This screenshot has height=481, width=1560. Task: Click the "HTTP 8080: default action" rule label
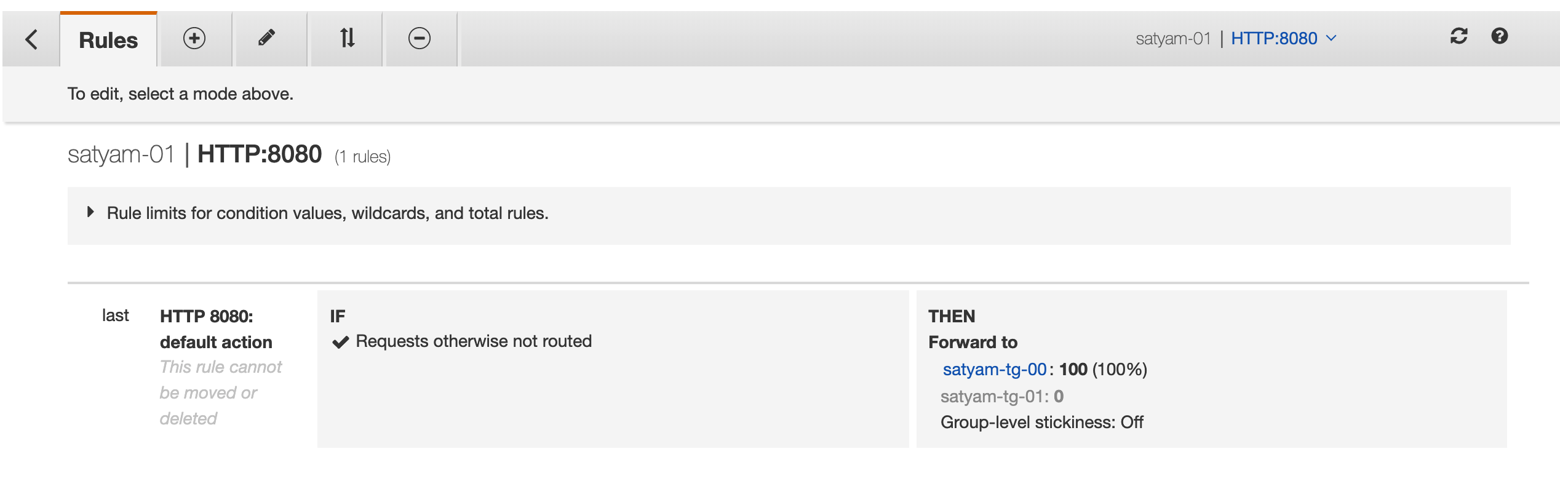(x=216, y=329)
